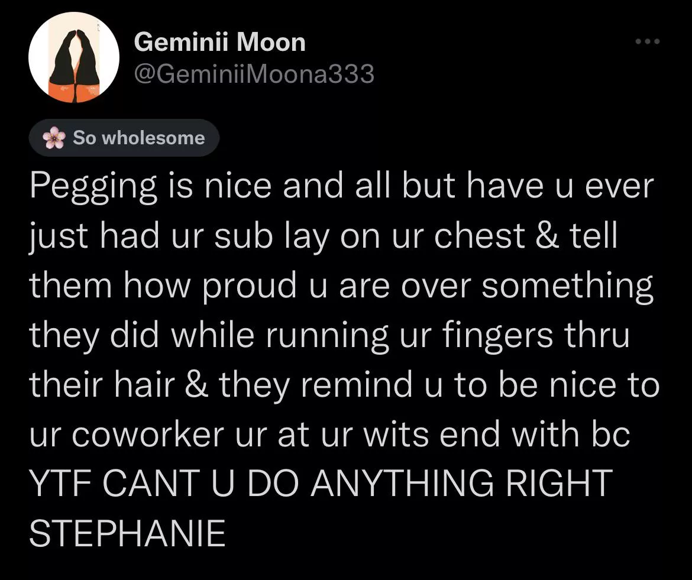
Task: Click the word YTF in tweet
Action: pos(62,484)
